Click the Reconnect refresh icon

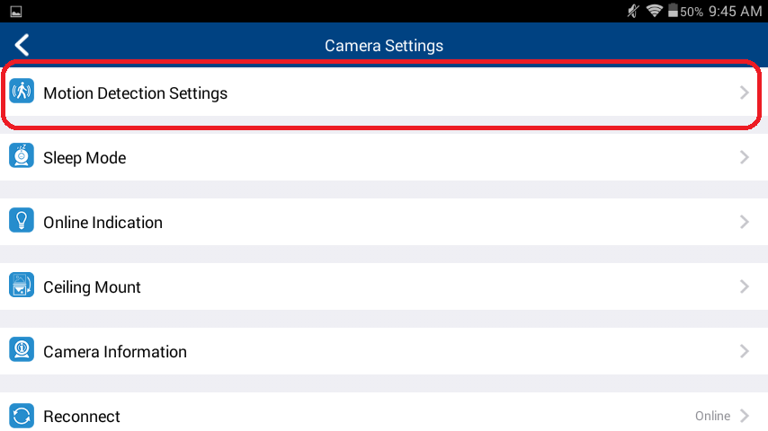[22, 416]
